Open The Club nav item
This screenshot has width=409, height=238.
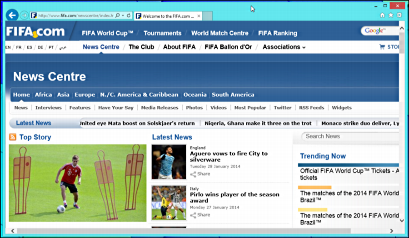(x=141, y=47)
